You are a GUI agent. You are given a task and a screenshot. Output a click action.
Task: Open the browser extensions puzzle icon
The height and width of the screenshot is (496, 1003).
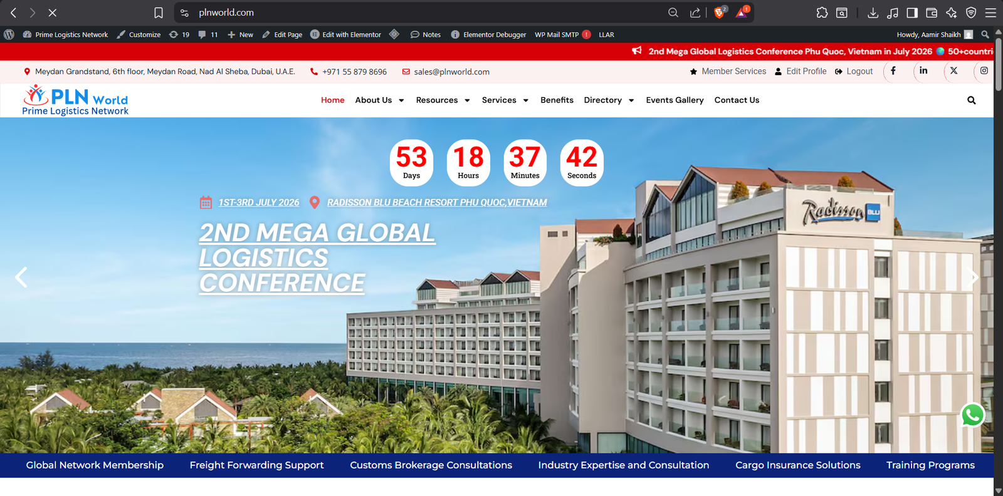tap(822, 13)
